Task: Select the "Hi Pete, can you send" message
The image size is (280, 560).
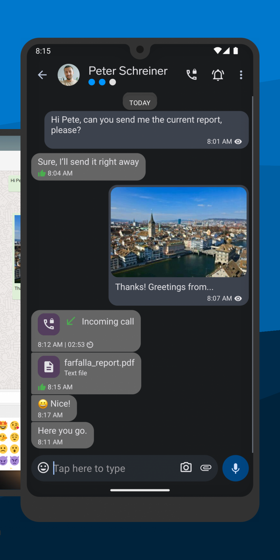Action: [147, 130]
